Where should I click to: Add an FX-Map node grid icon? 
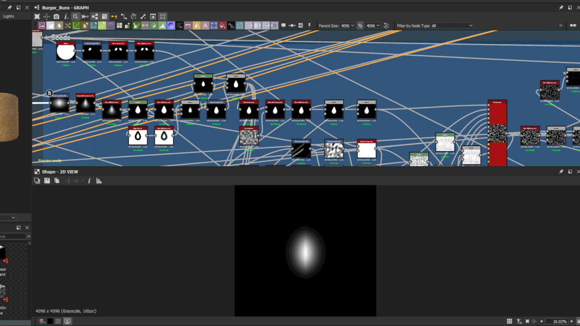(119, 25)
